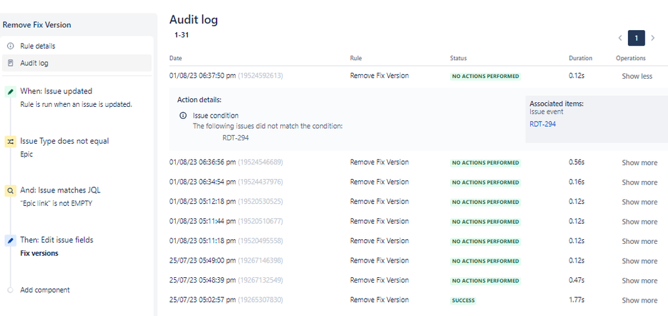Click the Epic value under Issue Type
This screenshot has width=668, height=316.
(27, 154)
